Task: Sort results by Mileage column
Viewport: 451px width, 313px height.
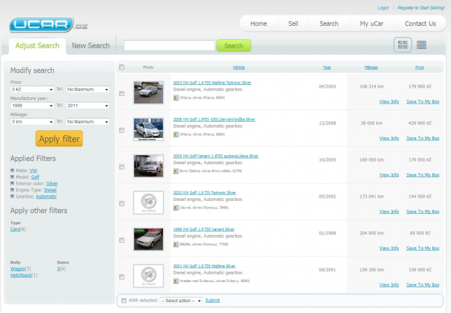Action: 371,67
